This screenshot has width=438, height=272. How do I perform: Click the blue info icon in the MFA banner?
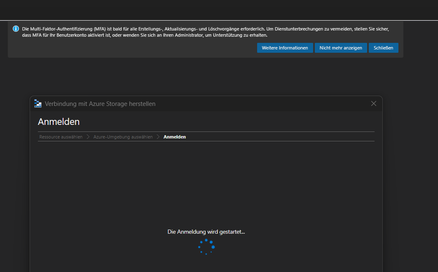click(x=16, y=29)
